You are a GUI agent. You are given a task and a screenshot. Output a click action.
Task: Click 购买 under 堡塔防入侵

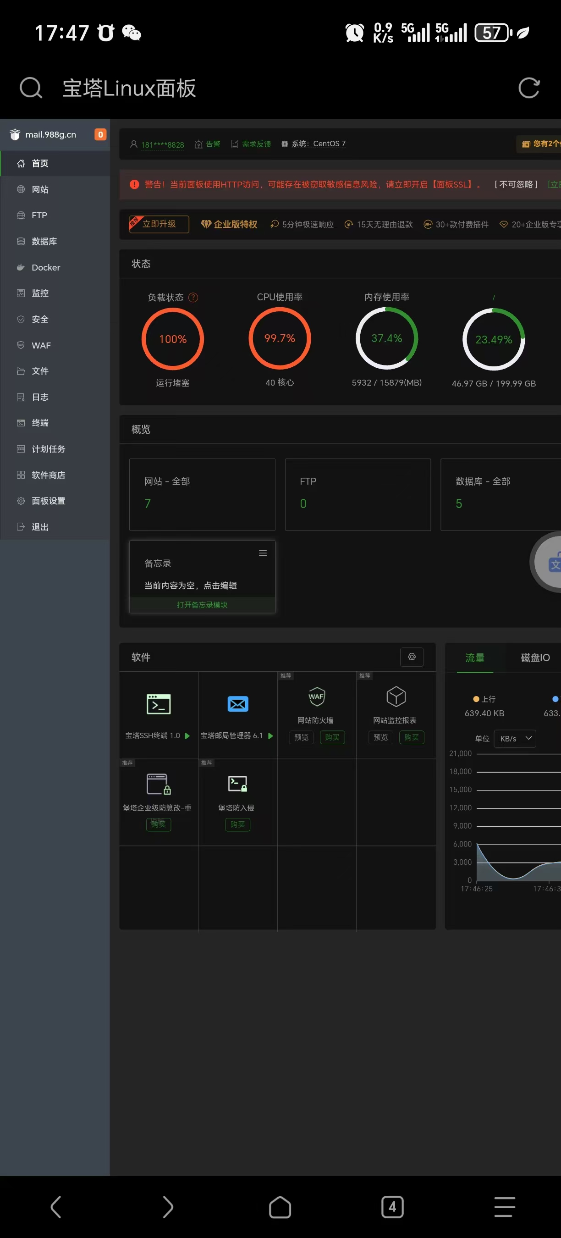click(x=238, y=824)
